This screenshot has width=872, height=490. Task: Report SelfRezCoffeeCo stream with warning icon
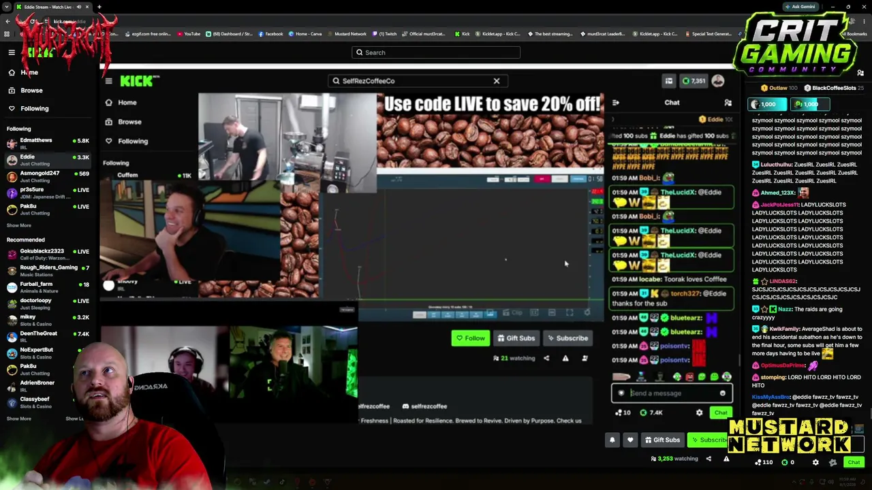tap(565, 358)
